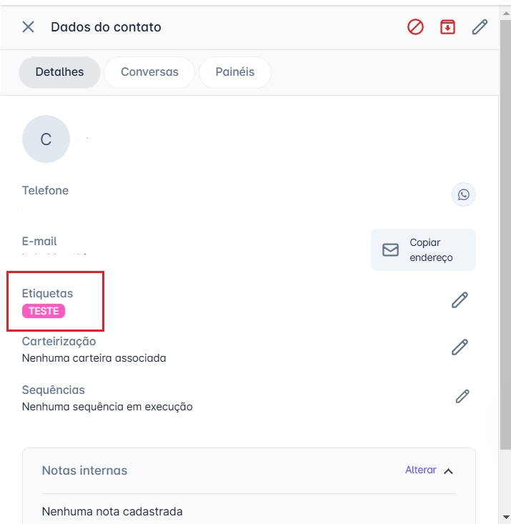Edit contact data with the top pencil icon
The height and width of the screenshot is (524, 511).
[480, 27]
